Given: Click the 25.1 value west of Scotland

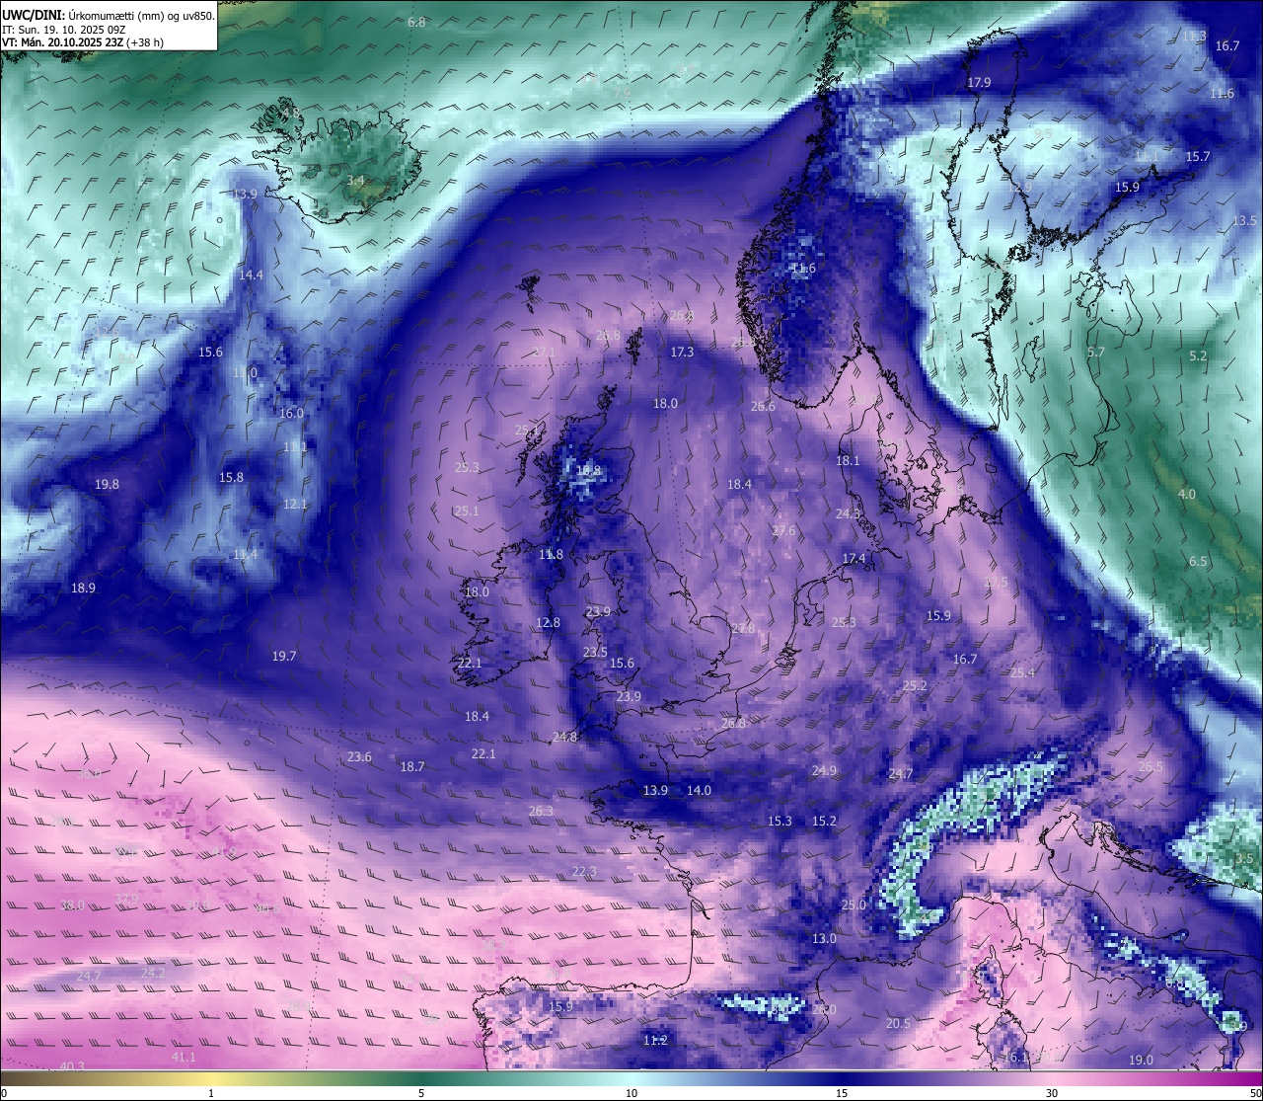Looking at the screenshot, I should 466,511.
